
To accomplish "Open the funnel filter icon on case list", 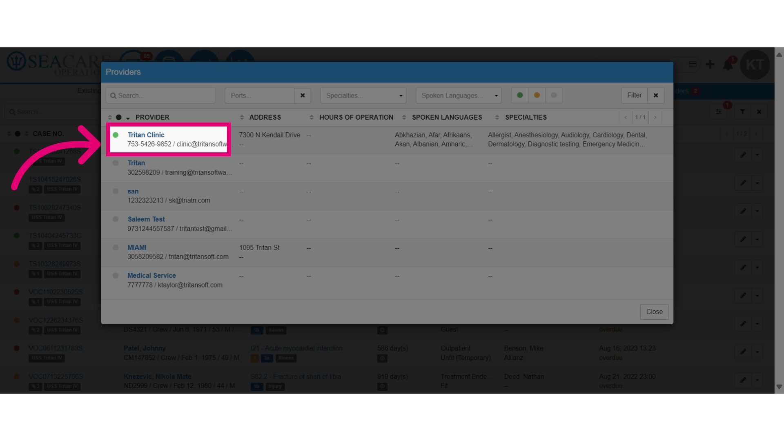I will tap(743, 111).
